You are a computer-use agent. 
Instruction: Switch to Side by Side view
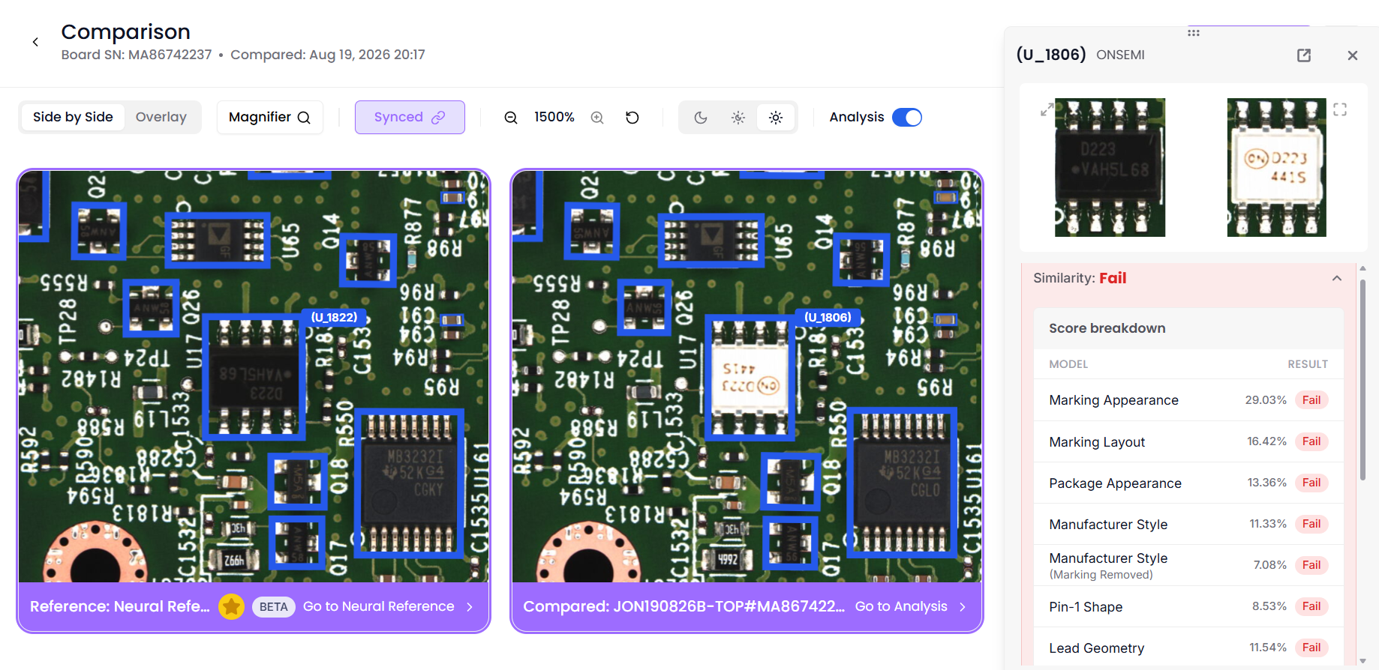[73, 117]
